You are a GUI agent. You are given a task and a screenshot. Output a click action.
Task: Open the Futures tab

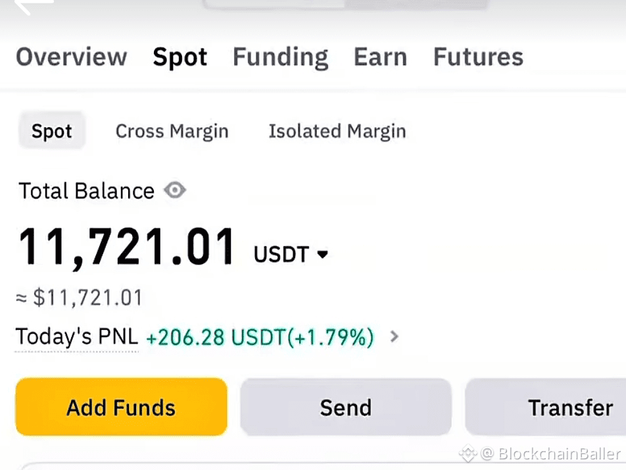click(478, 57)
